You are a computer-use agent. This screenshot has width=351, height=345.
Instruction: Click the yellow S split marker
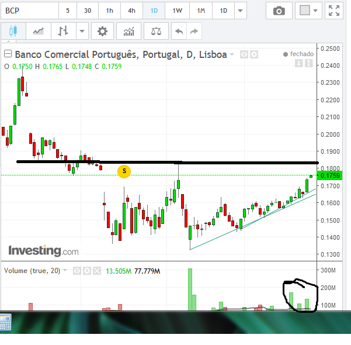(124, 171)
